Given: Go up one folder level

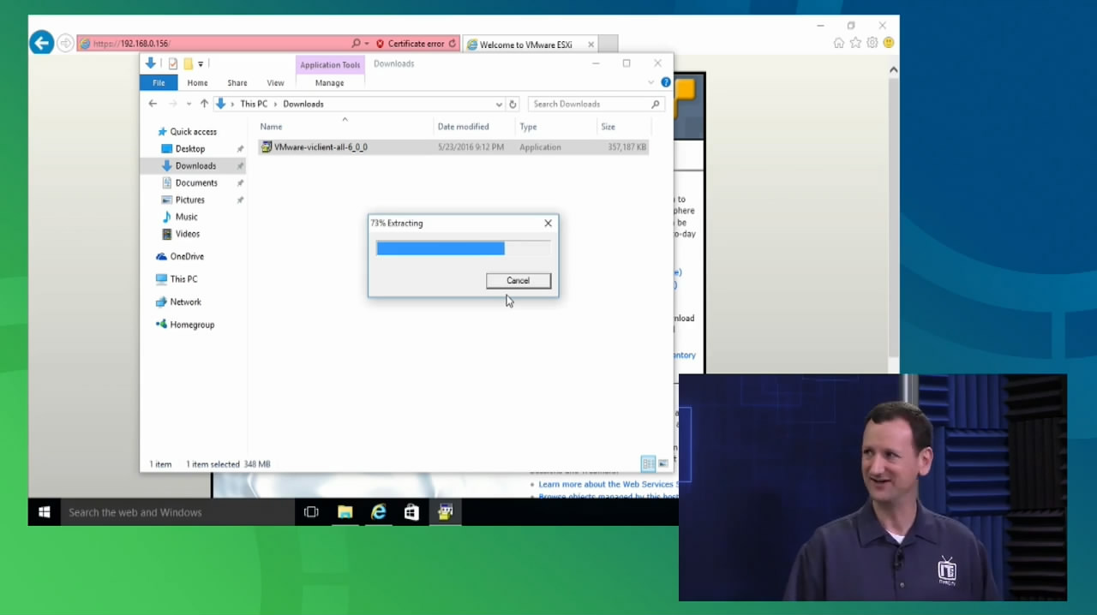Looking at the screenshot, I should 204,104.
